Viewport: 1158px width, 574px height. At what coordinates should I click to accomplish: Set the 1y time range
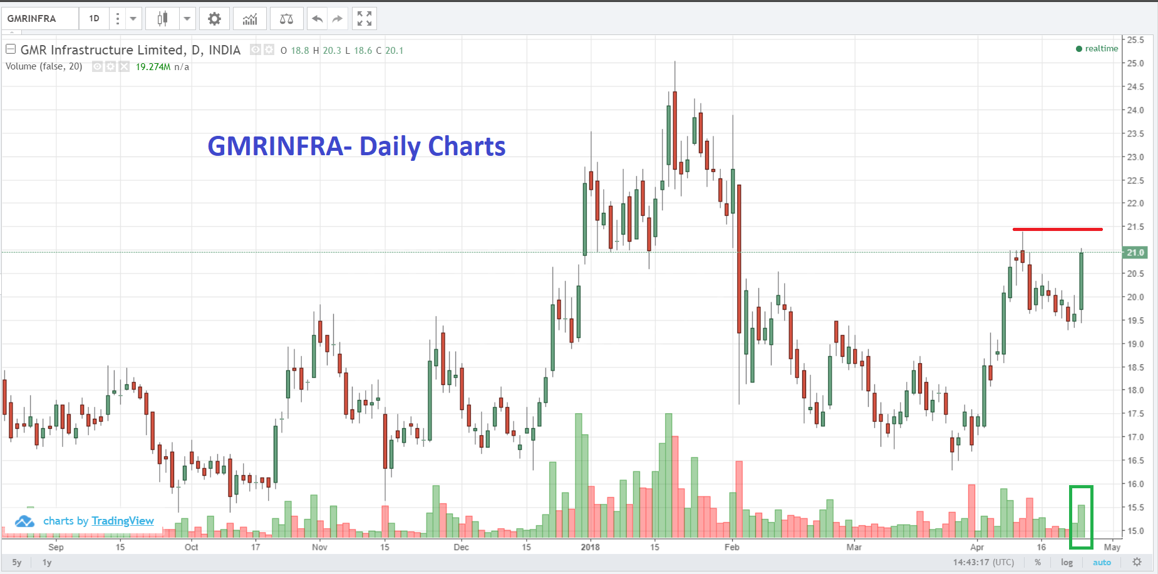pyautogui.click(x=47, y=563)
